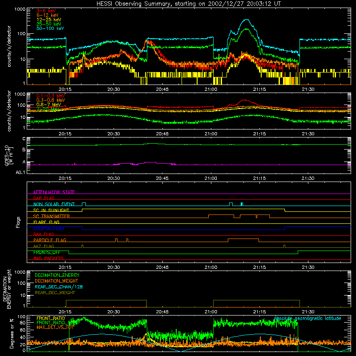Select the 12-25 keV legend label
The height and width of the screenshot is (356, 356).
[x=49, y=20]
